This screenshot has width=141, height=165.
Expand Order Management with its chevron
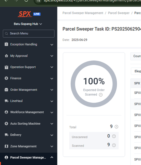52,90
